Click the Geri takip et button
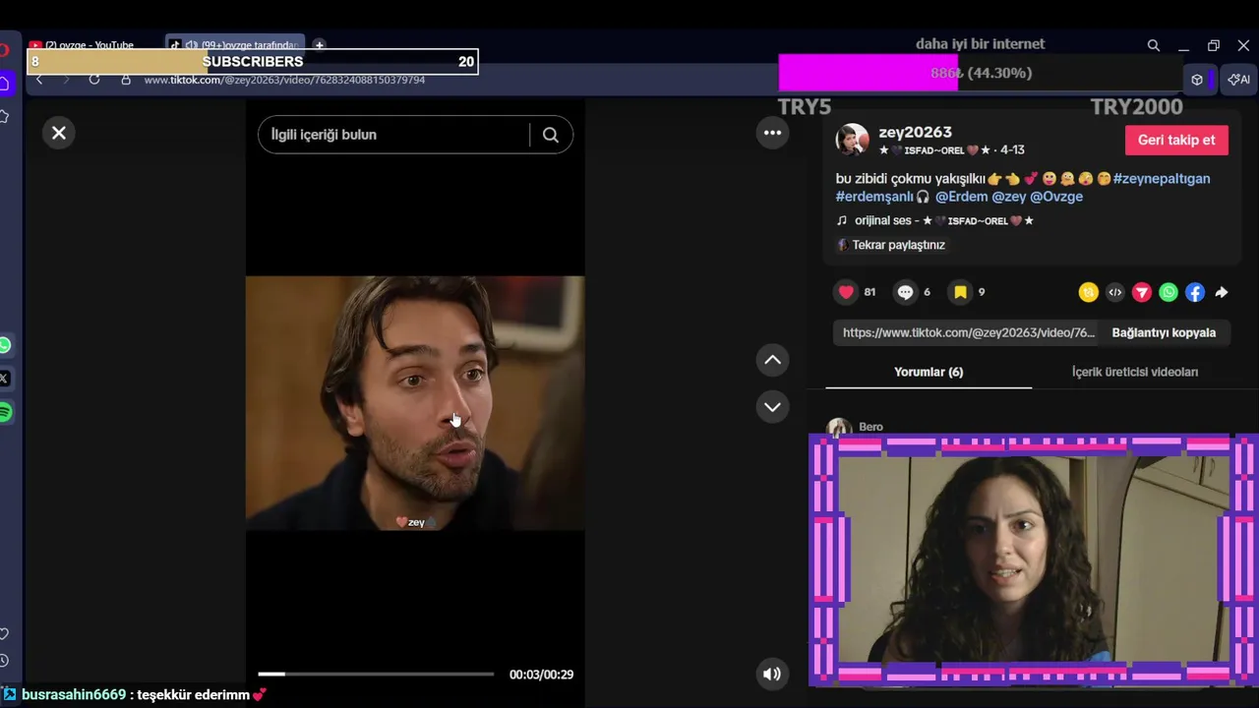The height and width of the screenshot is (708, 1259). [x=1176, y=140]
